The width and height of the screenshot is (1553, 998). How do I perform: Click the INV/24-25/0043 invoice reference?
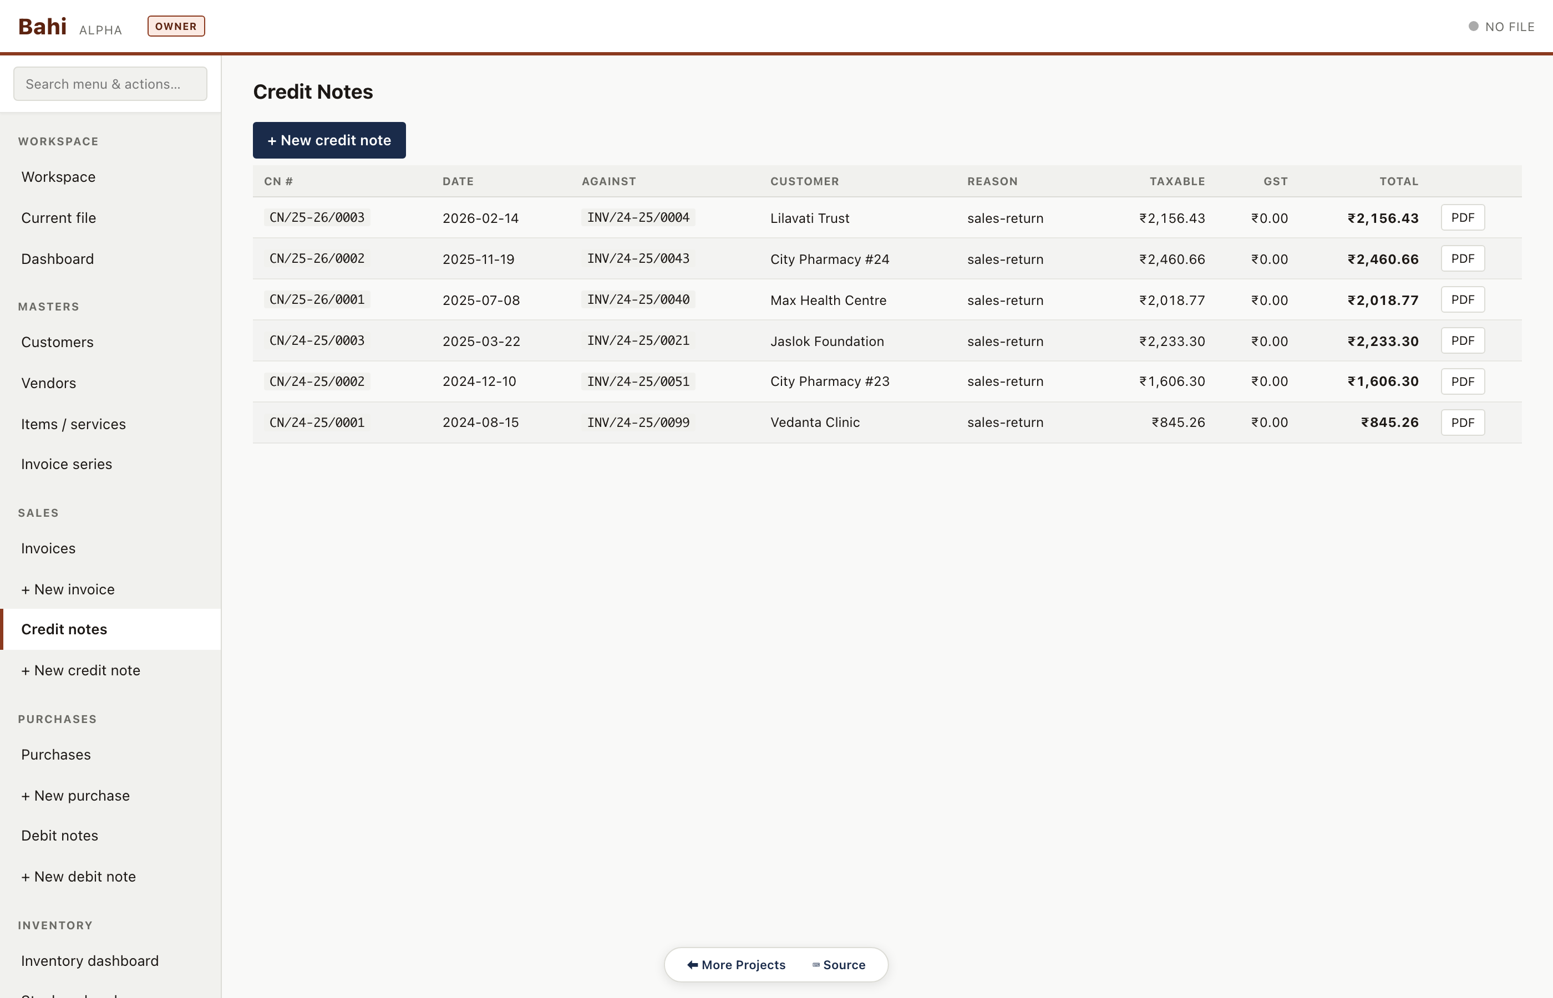638,258
